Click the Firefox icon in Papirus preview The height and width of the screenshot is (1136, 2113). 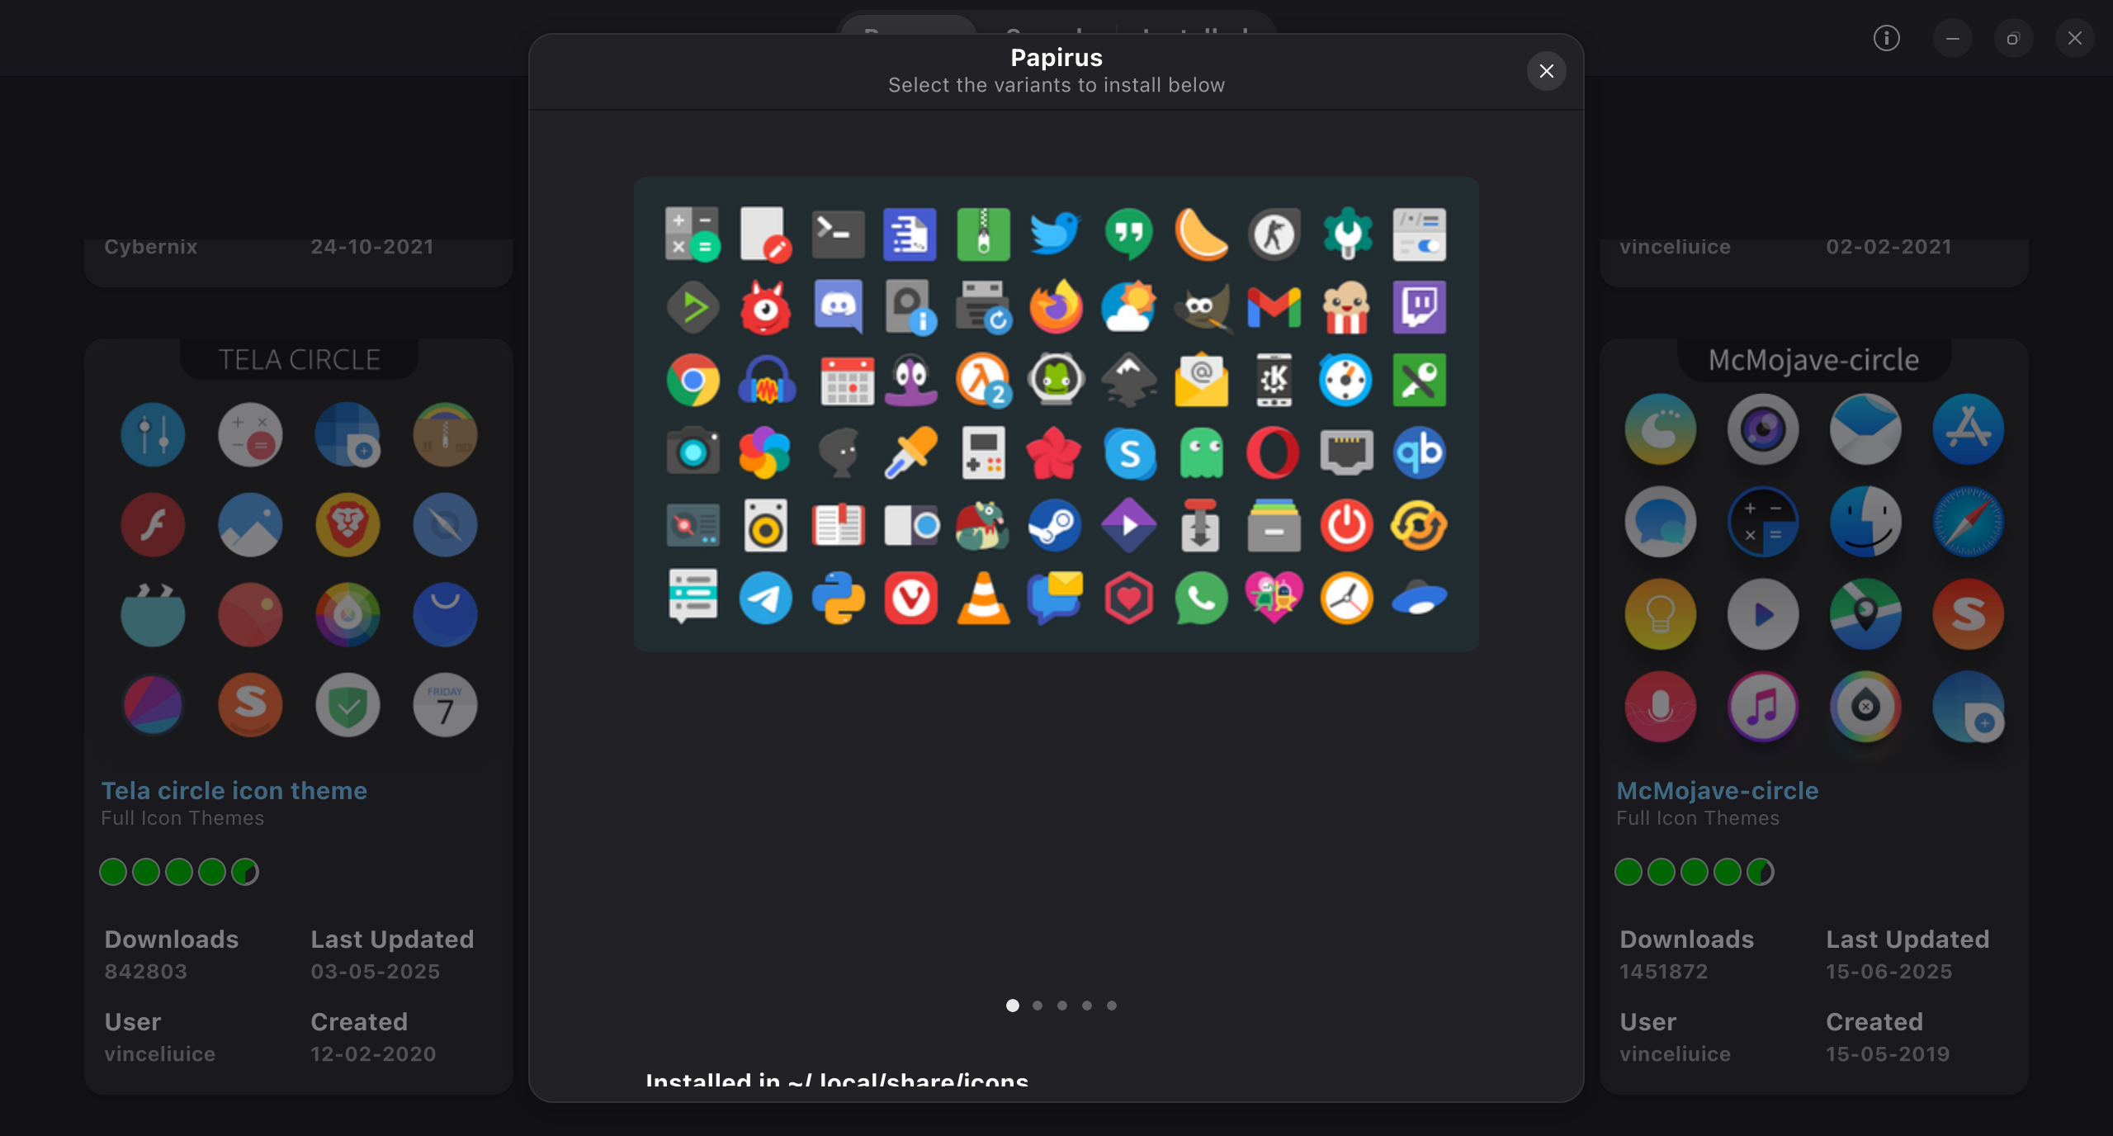point(1056,307)
